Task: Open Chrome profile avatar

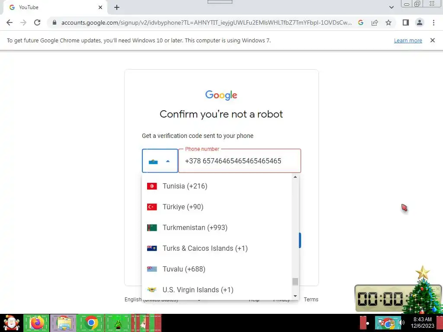Action: [420, 22]
